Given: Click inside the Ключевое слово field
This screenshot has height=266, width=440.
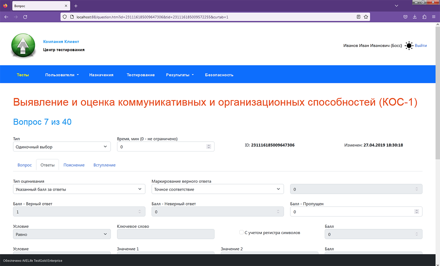Looking at the screenshot, I should tap(165, 234).
